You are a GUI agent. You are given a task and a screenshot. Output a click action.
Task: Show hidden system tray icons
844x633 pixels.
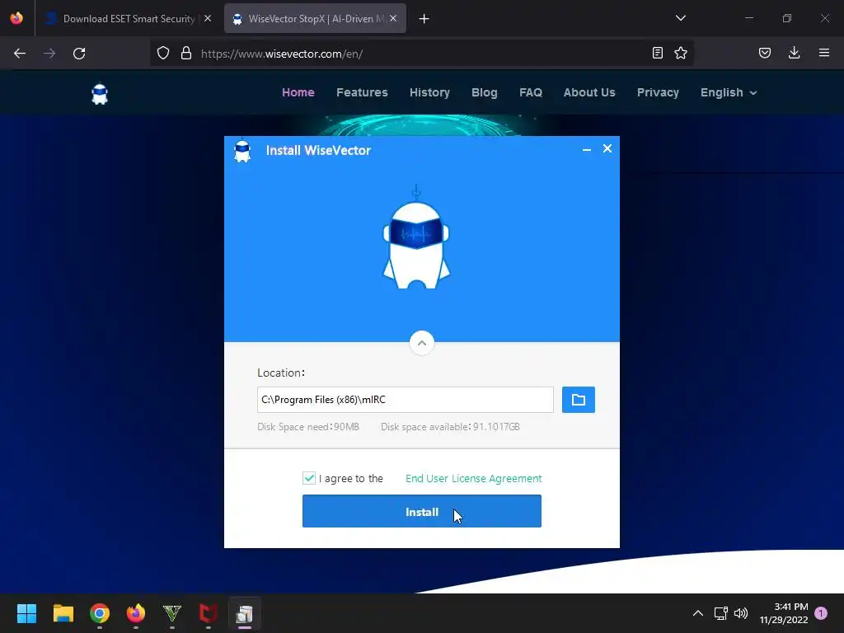[697, 613]
